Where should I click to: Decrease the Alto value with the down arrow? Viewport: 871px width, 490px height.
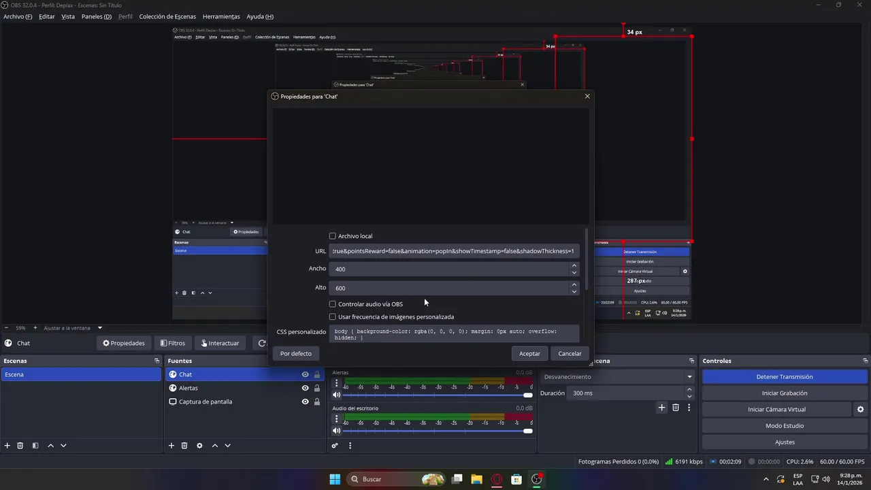pos(574,291)
